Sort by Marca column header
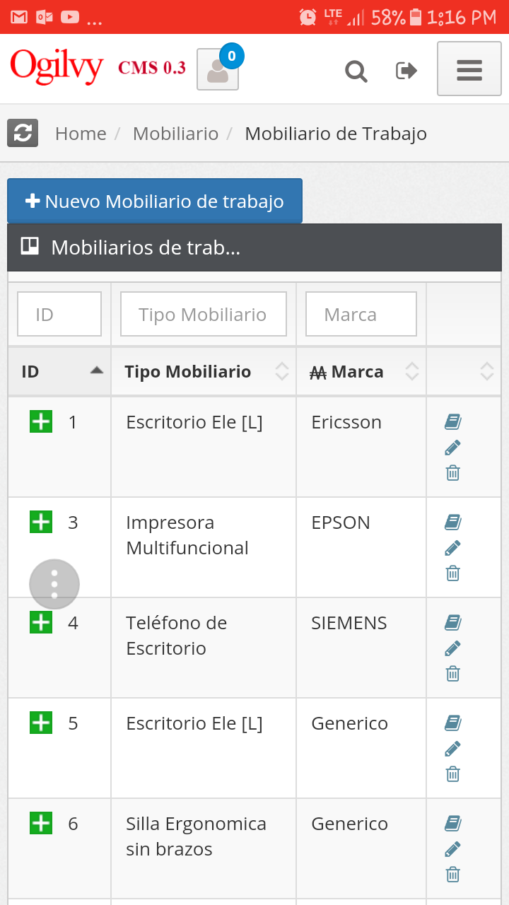This screenshot has height=905, width=509. (361, 371)
